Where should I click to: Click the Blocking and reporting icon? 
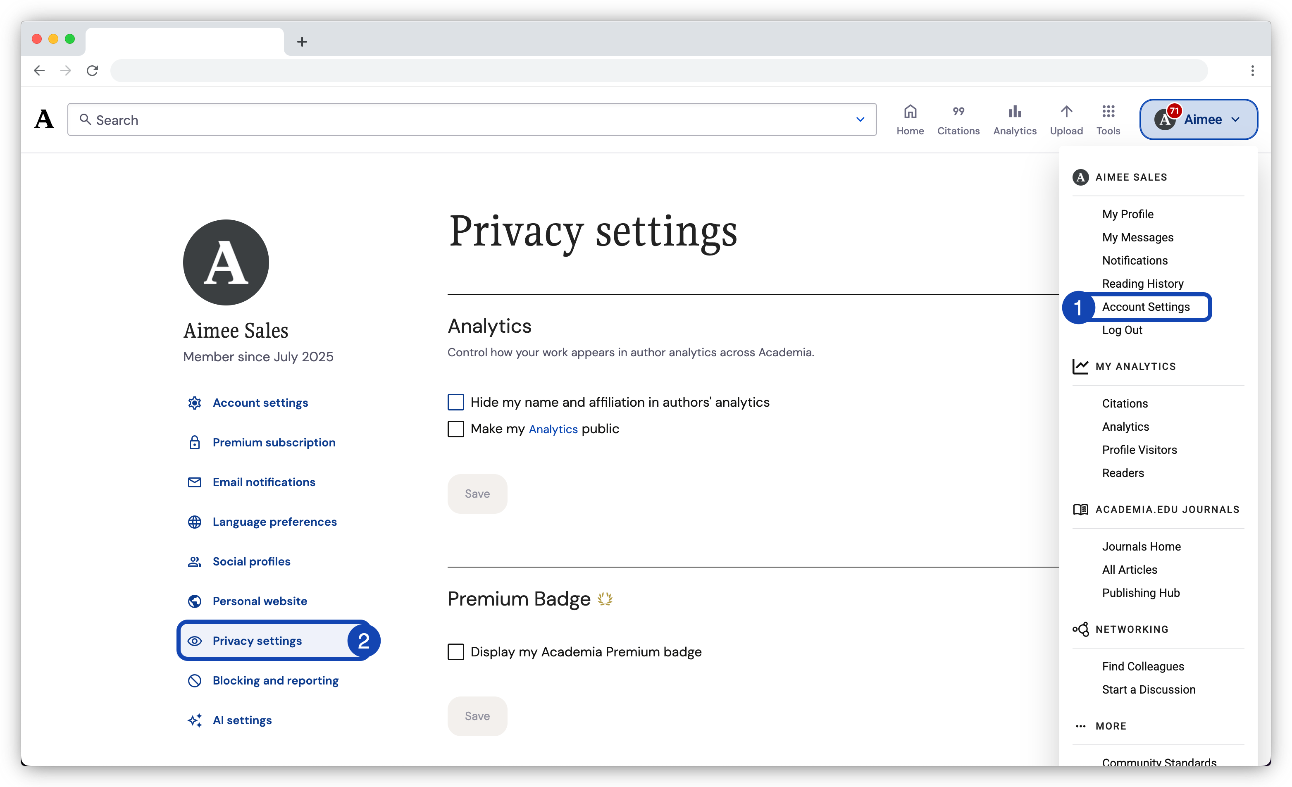195,680
